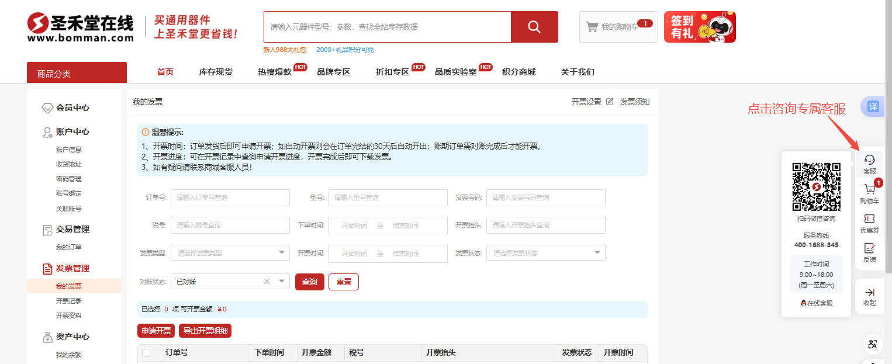Collapse sidebar with the 收起 icon
Viewport: 892px width, 364px height.
869,296
